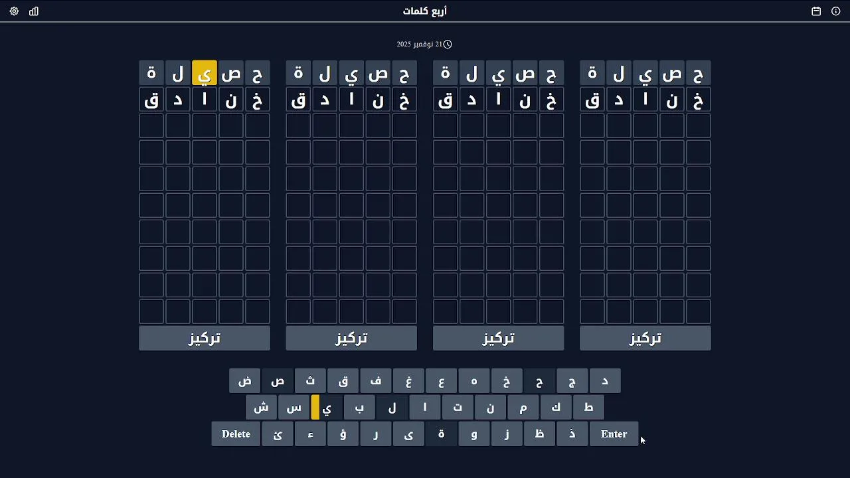
Task: Submit the guess with Enter key
Action: tap(614, 434)
